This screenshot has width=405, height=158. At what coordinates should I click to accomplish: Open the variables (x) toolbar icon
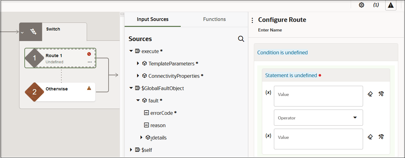point(376,5)
